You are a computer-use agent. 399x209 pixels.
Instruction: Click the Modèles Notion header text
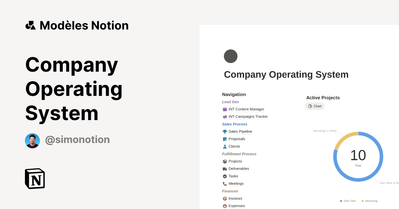click(x=84, y=26)
